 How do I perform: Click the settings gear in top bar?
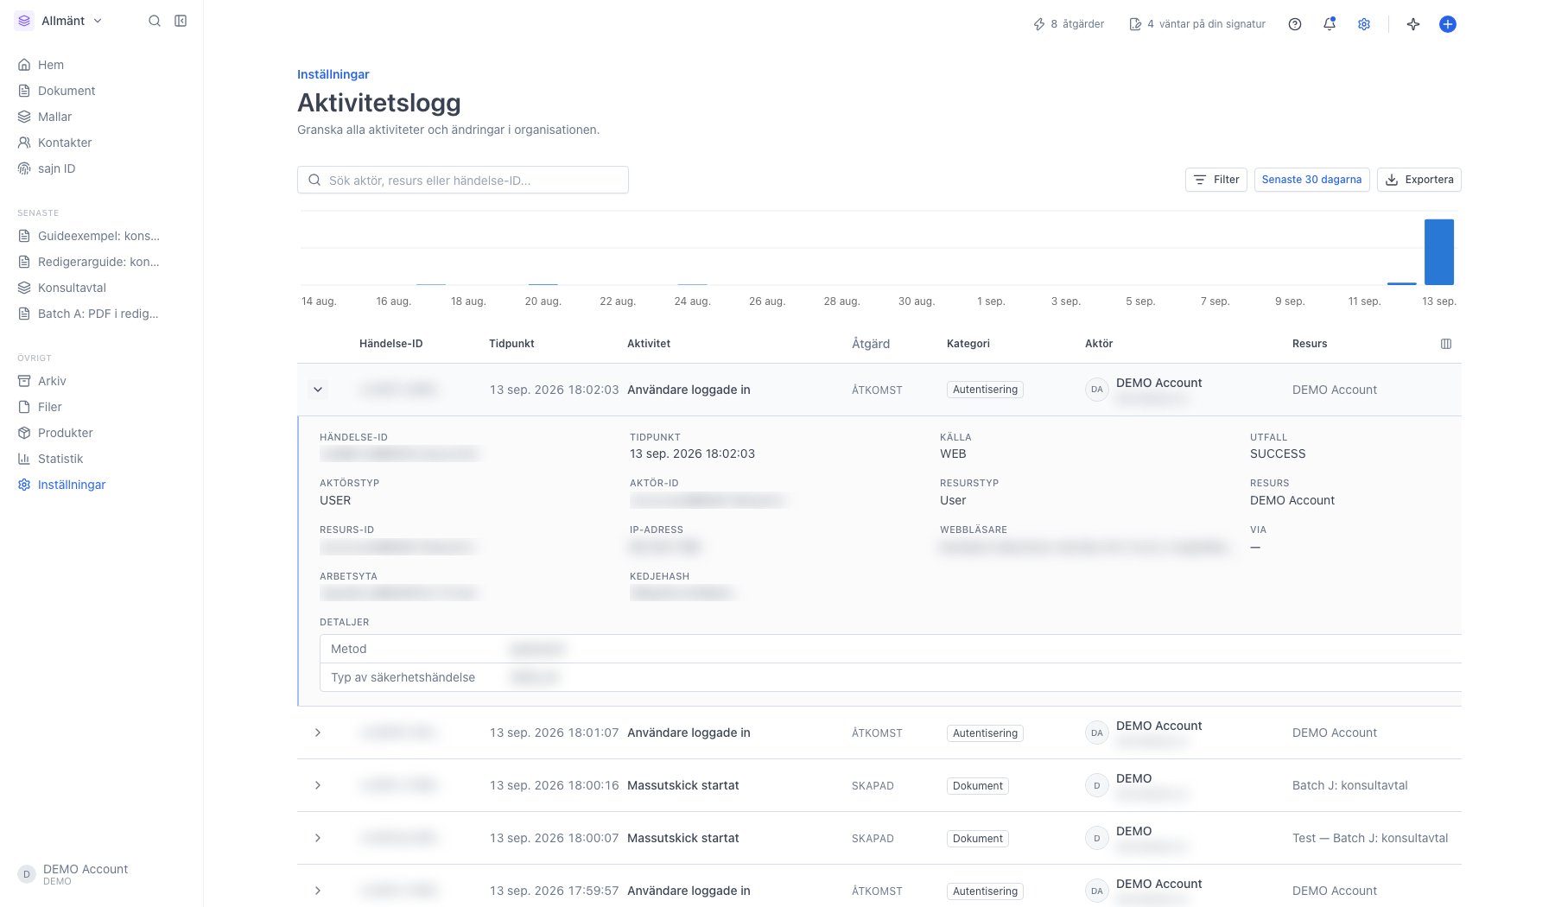(1364, 24)
